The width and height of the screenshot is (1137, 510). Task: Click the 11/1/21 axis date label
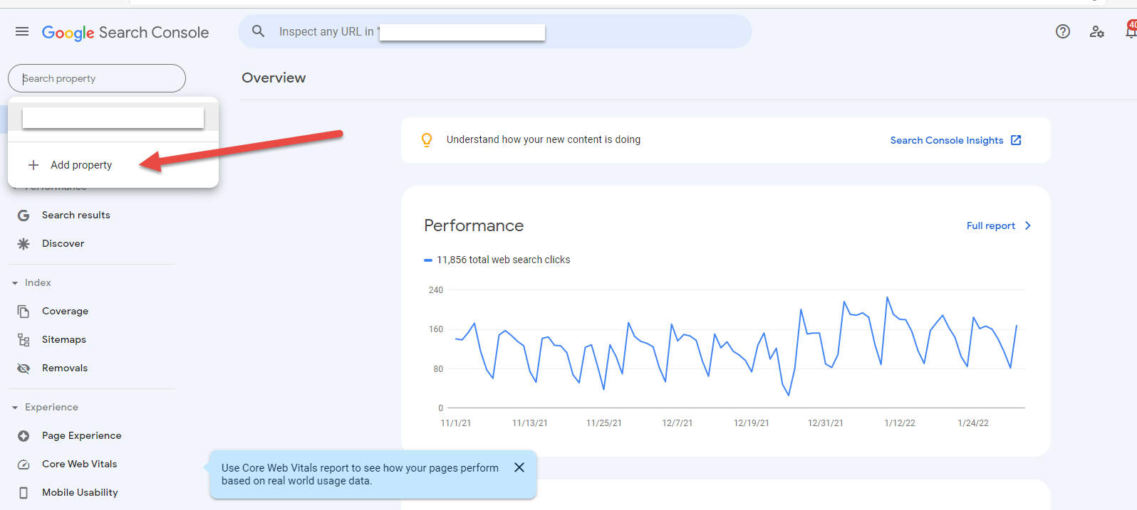coord(456,423)
